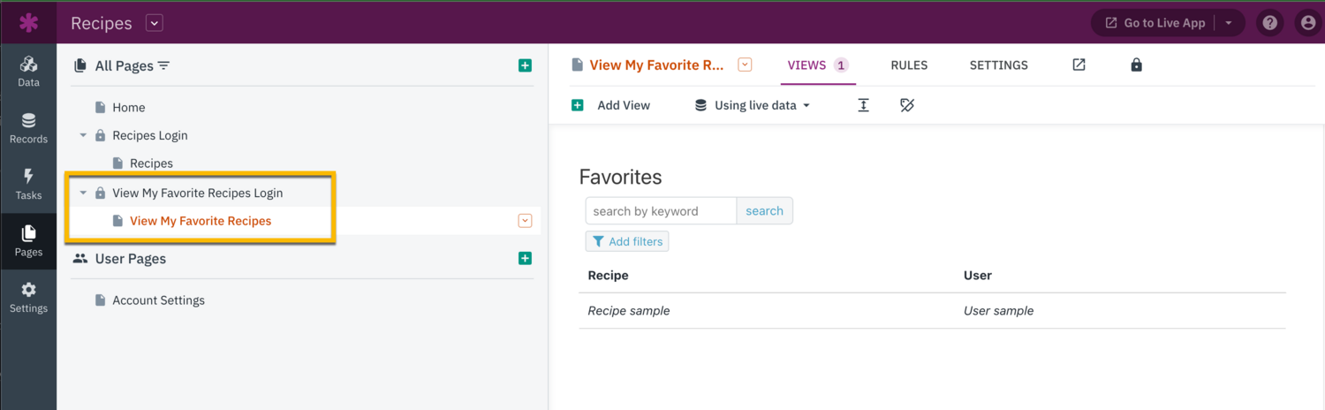Add a new page with green plus
This screenshot has height=410, width=1325.
(x=525, y=65)
